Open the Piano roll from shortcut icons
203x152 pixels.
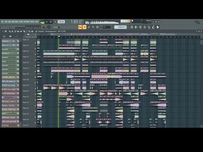point(136,27)
